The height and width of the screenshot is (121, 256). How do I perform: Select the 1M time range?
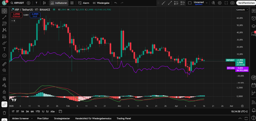coord(22,111)
